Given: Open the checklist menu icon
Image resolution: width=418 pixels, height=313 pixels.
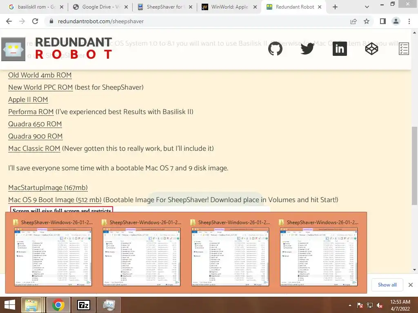Looking at the screenshot, I should click(404, 49).
